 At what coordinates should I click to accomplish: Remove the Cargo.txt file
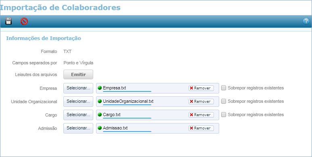201,115
